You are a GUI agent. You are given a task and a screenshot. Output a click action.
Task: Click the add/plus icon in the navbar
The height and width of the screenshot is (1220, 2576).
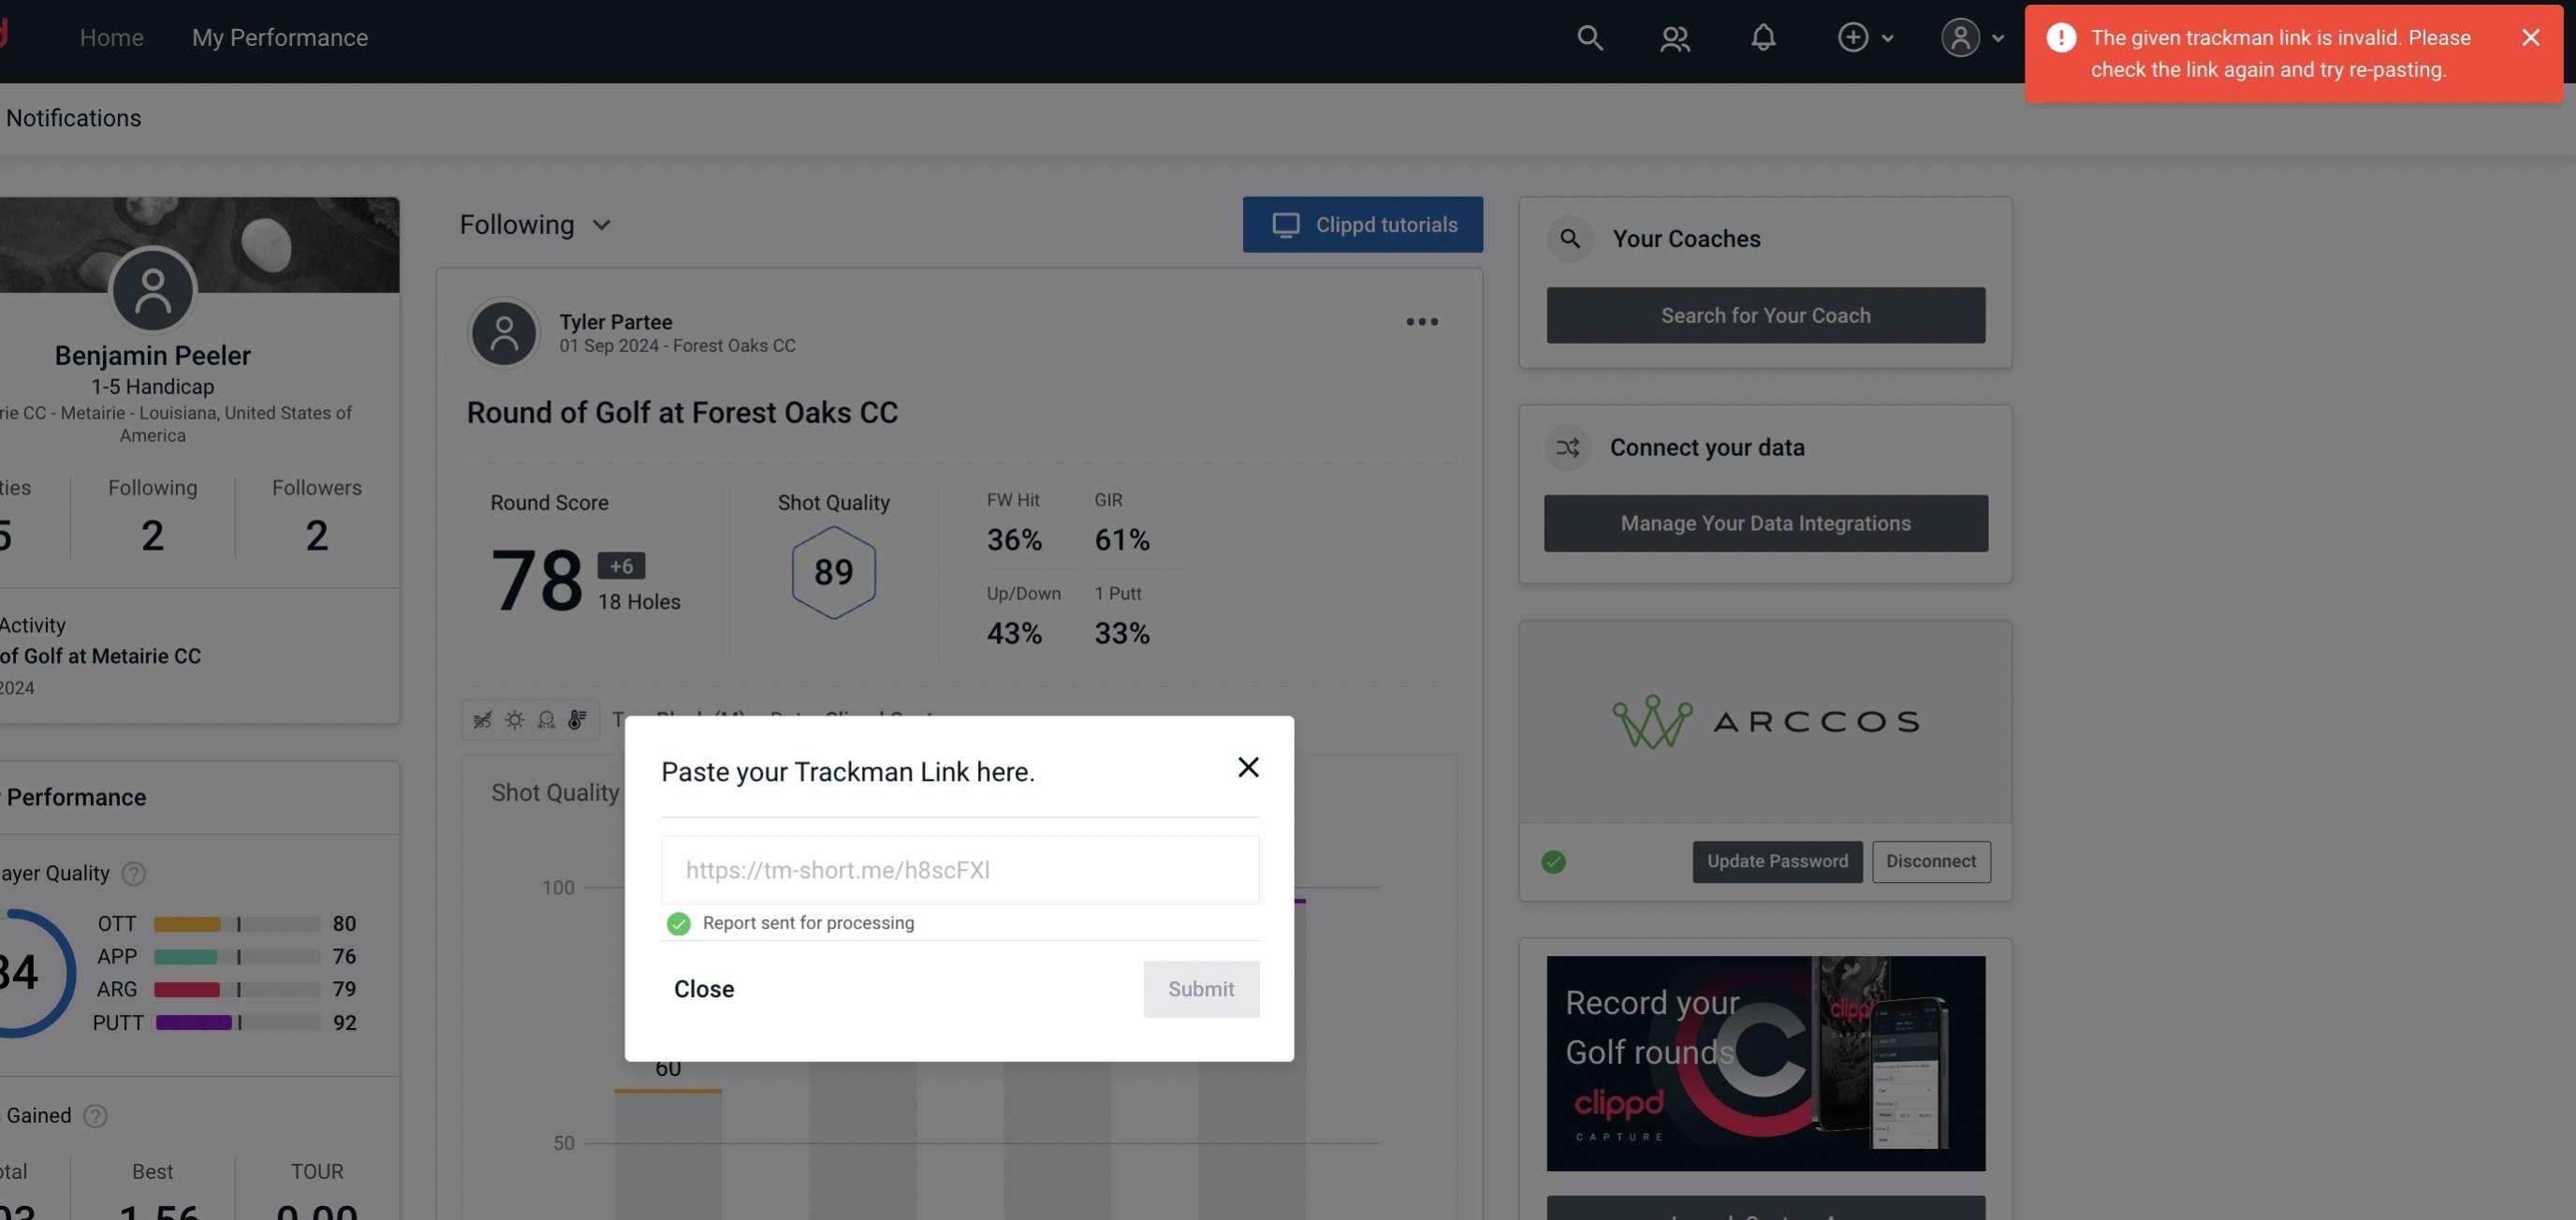point(1853,35)
